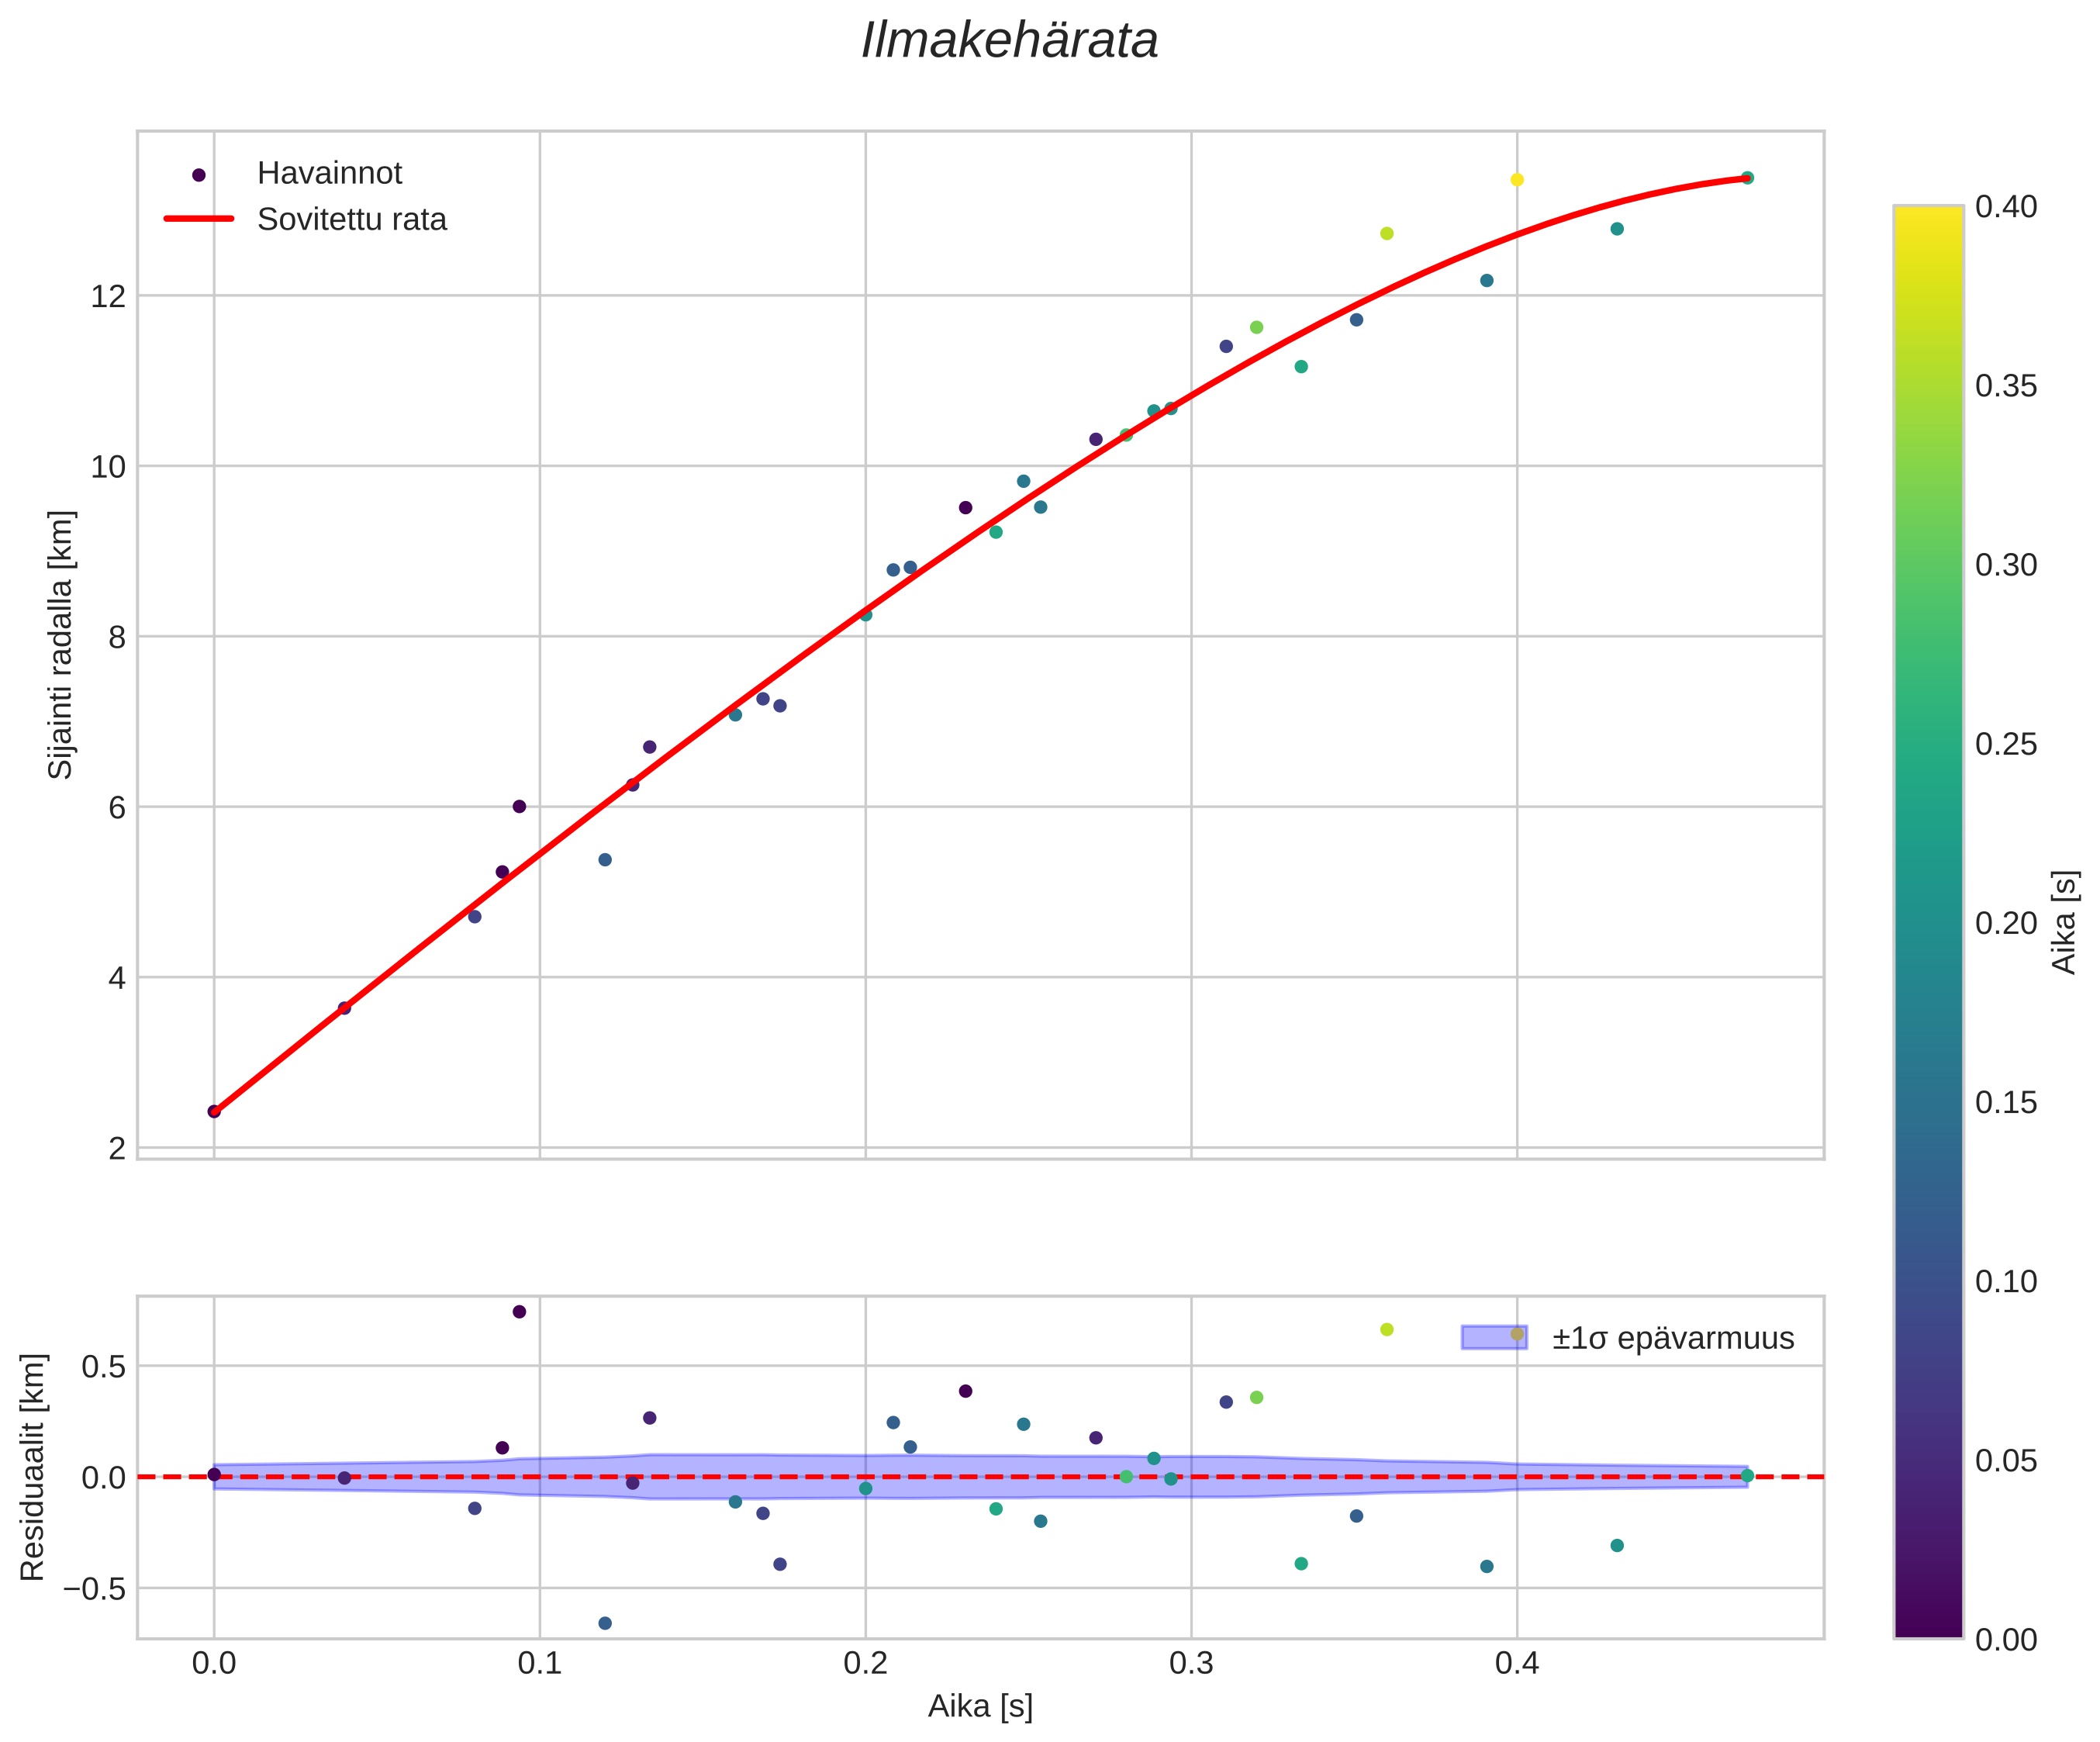Click the 0.25 tick label on colorbar

click(x=2006, y=744)
